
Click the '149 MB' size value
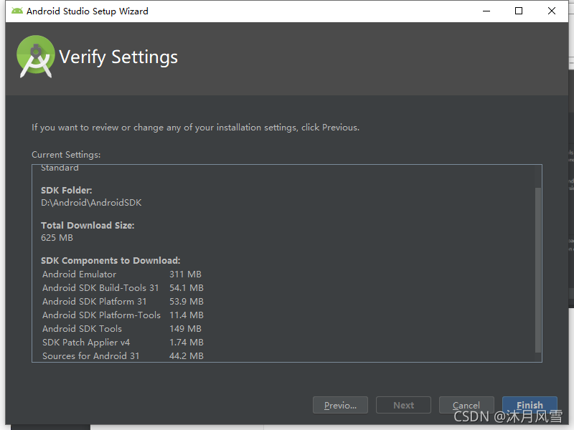click(185, 329)
